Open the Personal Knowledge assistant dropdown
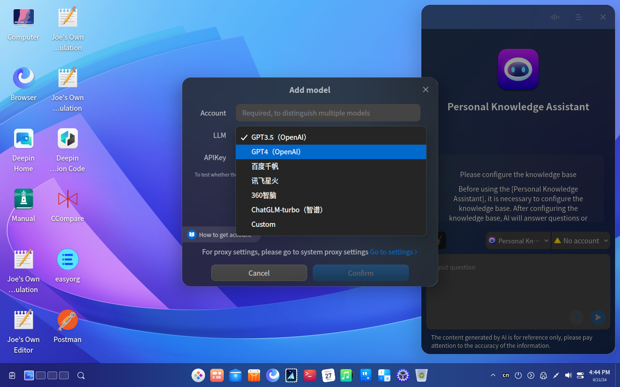620x387 pixels. click(518, 240)
